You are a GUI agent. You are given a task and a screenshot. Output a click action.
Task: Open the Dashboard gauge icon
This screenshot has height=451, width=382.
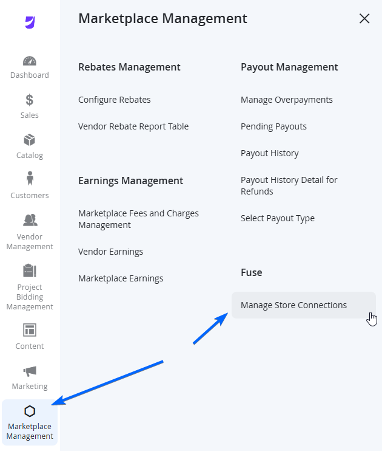(x=30, y=61)
